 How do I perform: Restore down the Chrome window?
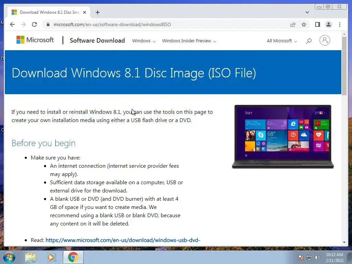pyautogui.click(x=328, y=7)
